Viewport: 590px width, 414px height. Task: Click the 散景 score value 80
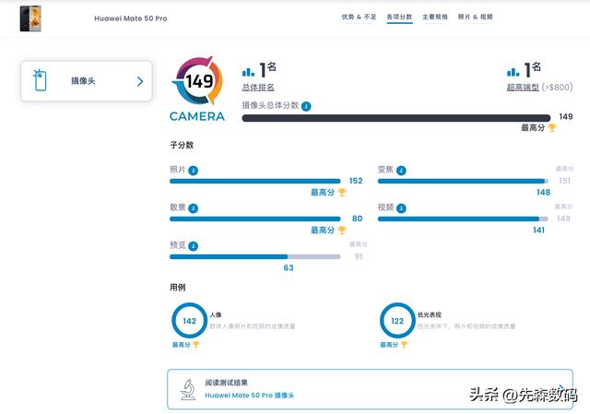pos(357,219)
